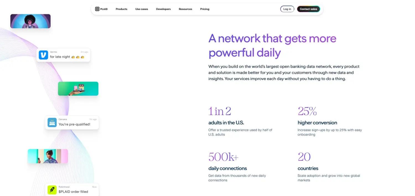Click the Plaid logo icon

coord(97,9)
